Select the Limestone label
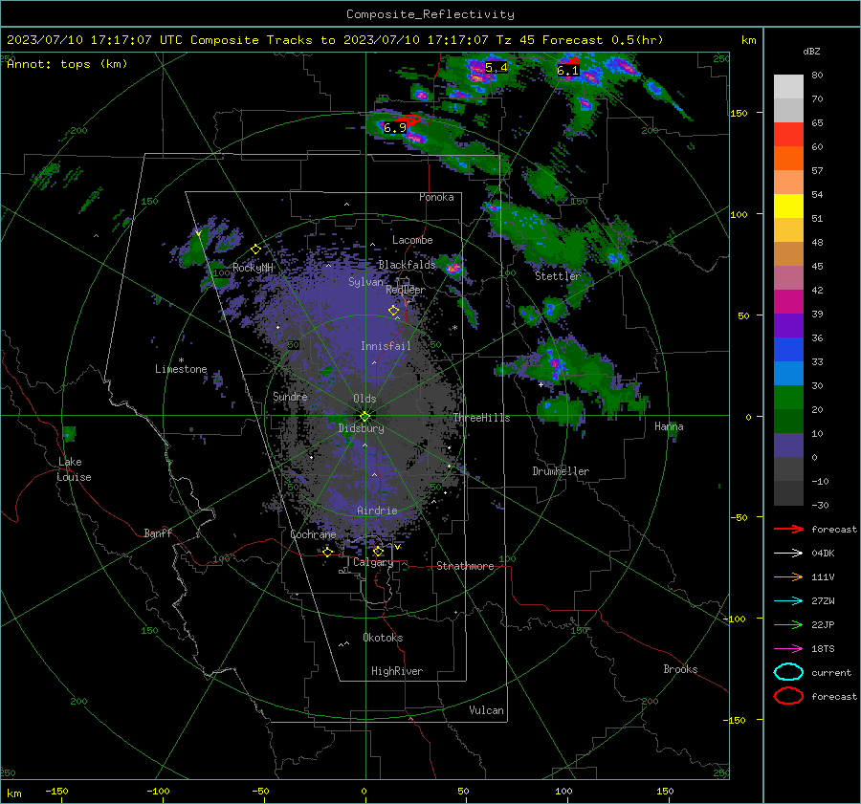The image size is (861, 804). [181, 369]
